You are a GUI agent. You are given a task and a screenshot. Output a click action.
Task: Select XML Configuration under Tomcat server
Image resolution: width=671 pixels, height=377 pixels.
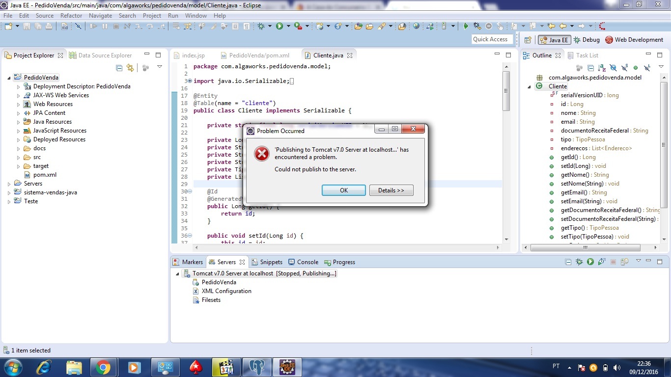pos(226,291)
